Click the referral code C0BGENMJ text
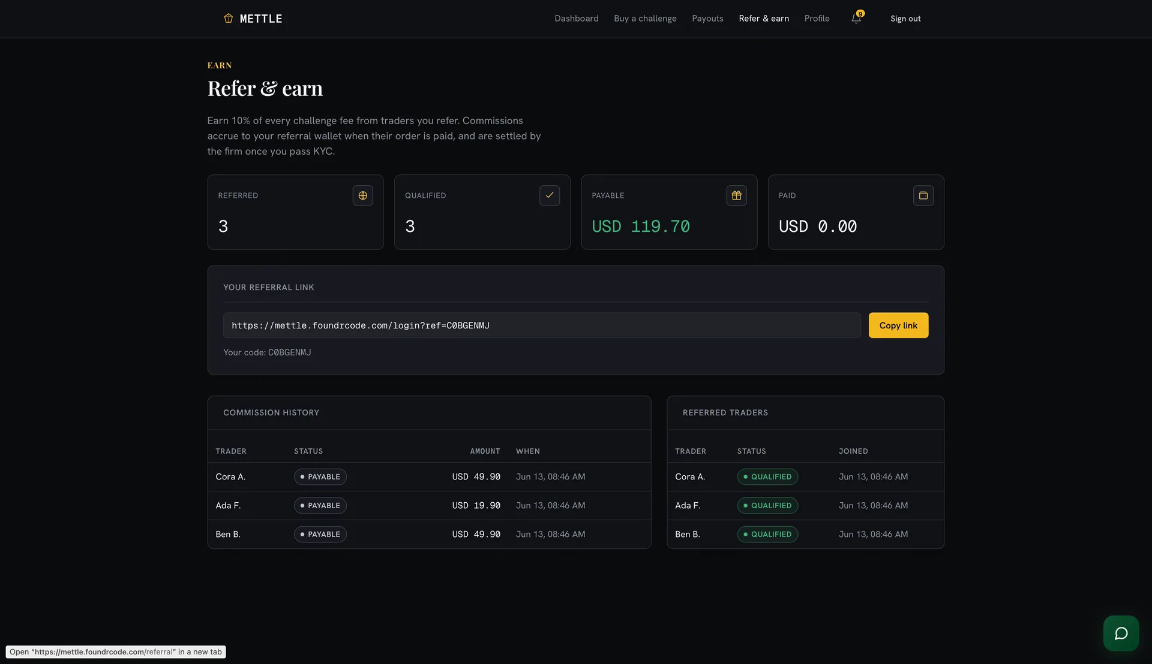Image resolution: width=1152 pixels, height=664 pixels. tap(289, 352)
